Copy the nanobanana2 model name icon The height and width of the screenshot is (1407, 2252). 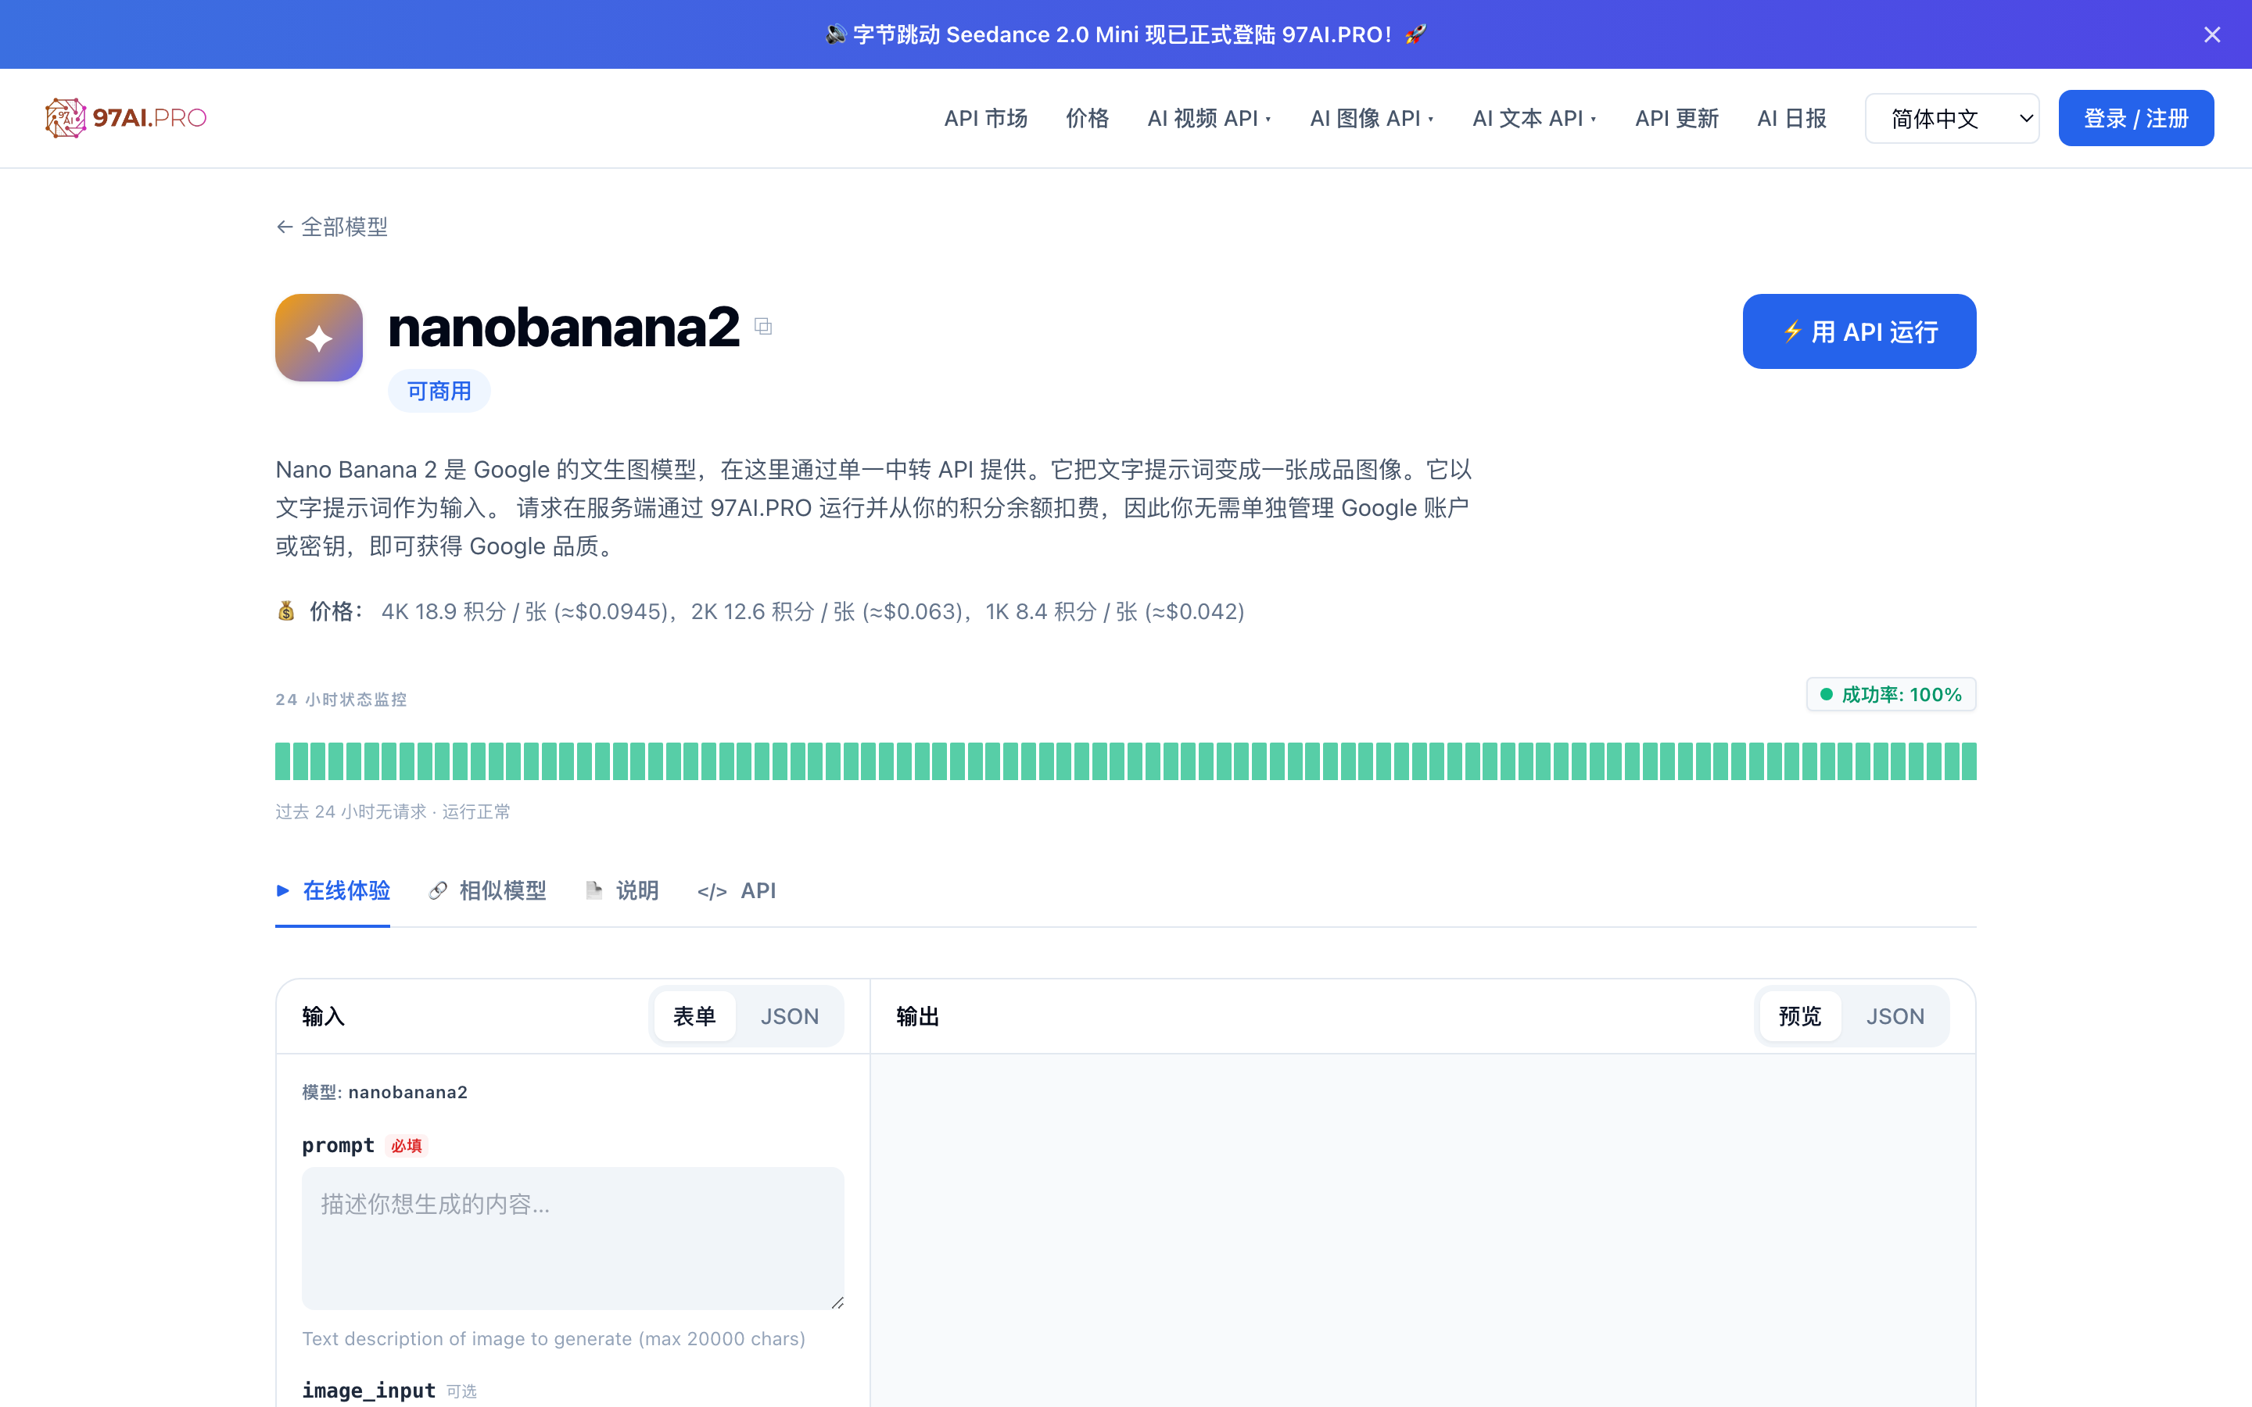(x=763, y=327)
